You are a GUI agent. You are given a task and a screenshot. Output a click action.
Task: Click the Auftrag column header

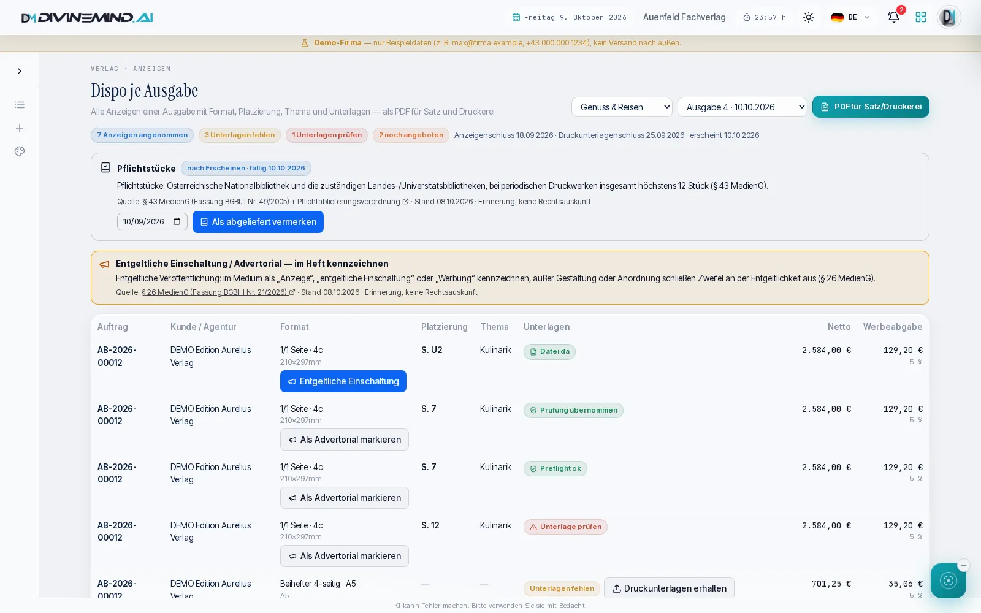(x=113, y=327)
